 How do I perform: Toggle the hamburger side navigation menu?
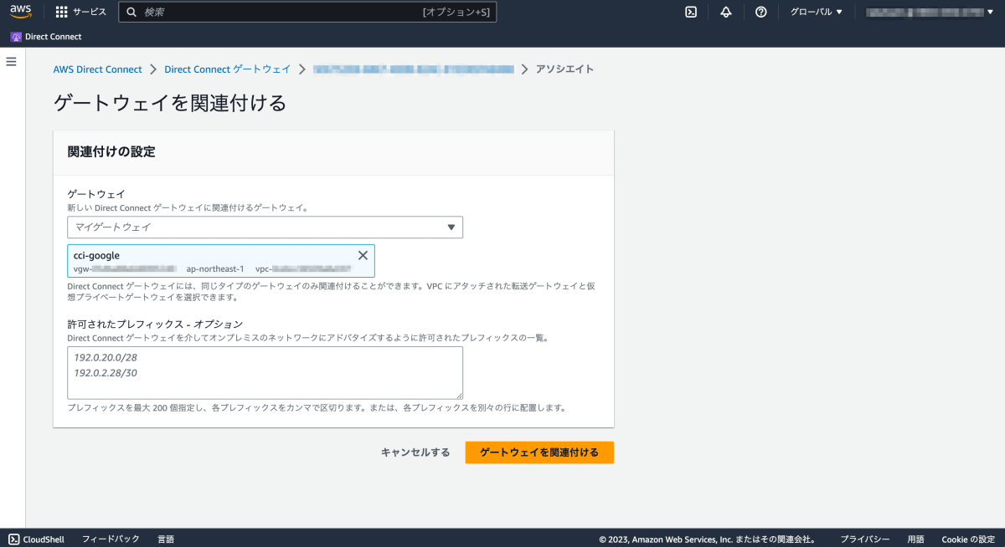click(12, 62)
